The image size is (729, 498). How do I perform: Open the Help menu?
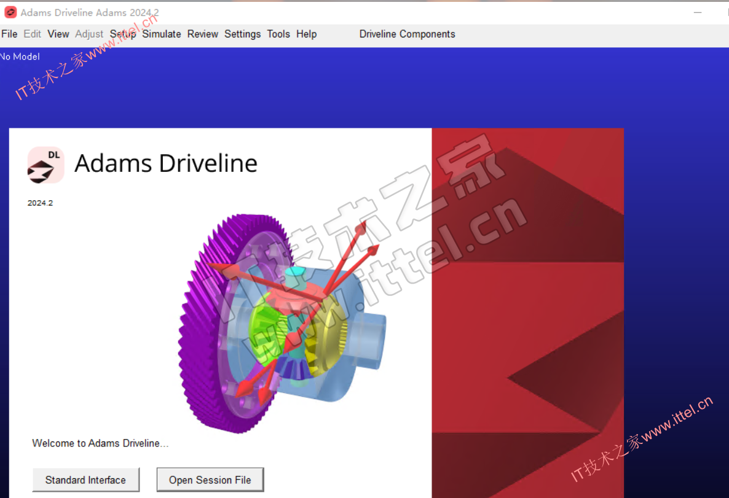click(306, 34)
